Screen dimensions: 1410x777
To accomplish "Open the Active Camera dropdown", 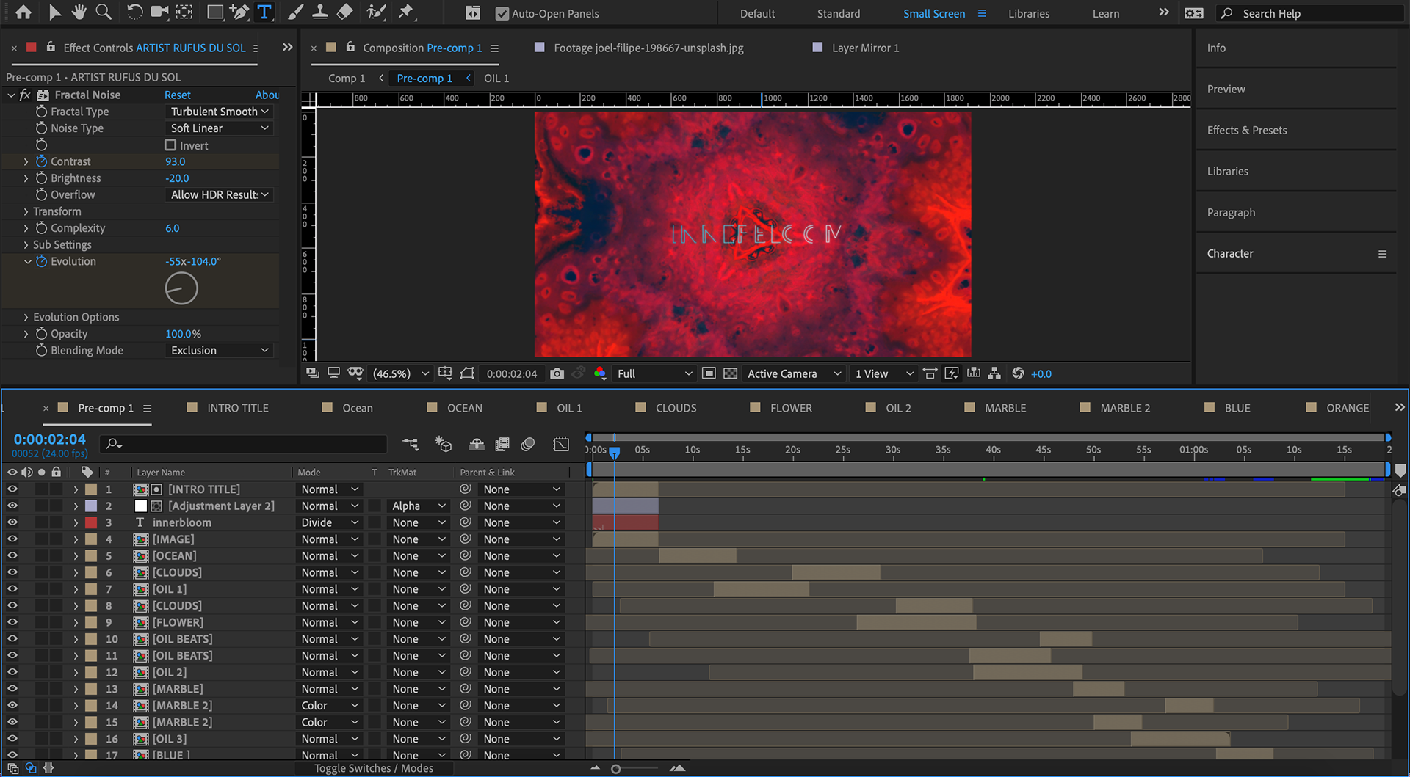I will point(794,373).
